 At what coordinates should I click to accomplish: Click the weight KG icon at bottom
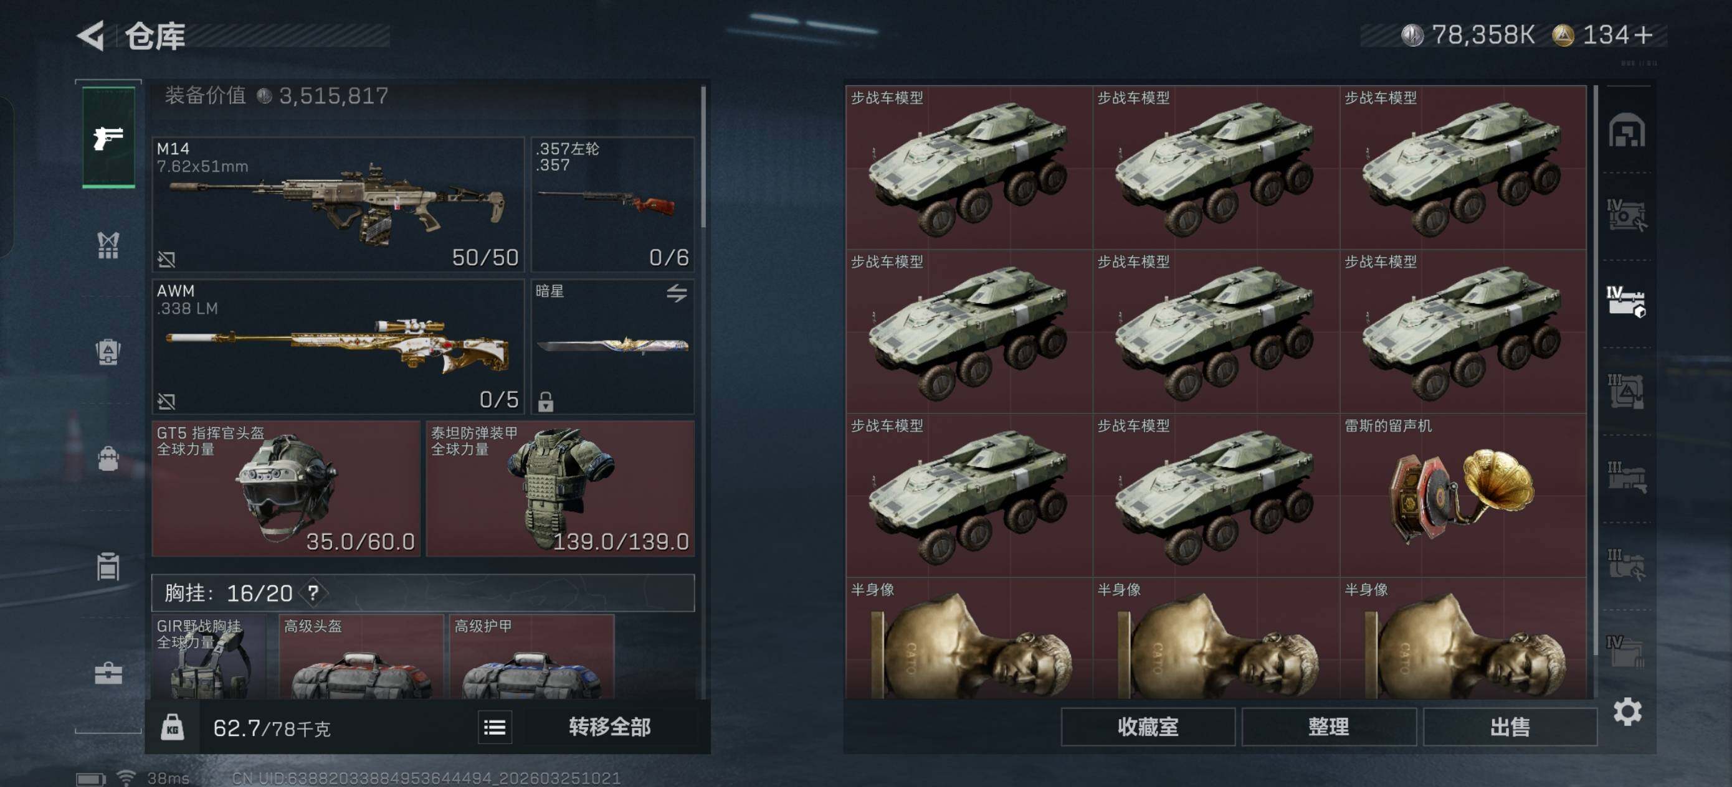(172, 727)
